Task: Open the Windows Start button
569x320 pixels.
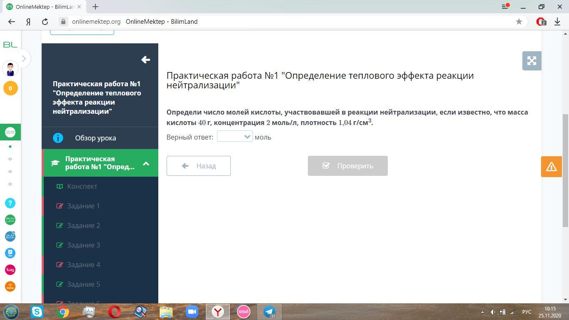Action: click(11, 312)
